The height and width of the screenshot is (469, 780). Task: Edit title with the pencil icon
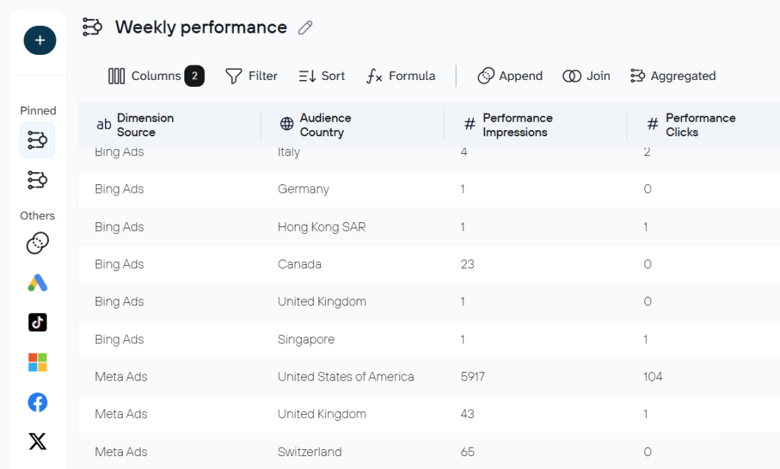click(x=305, y=28)
